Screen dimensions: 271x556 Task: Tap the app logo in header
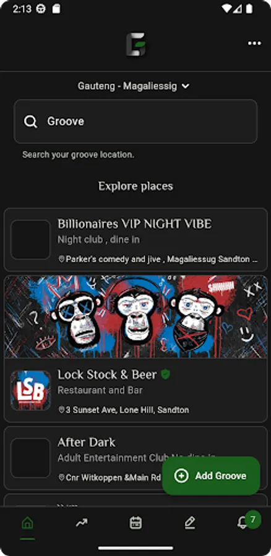pyautogui.click(x=135, y=44)
